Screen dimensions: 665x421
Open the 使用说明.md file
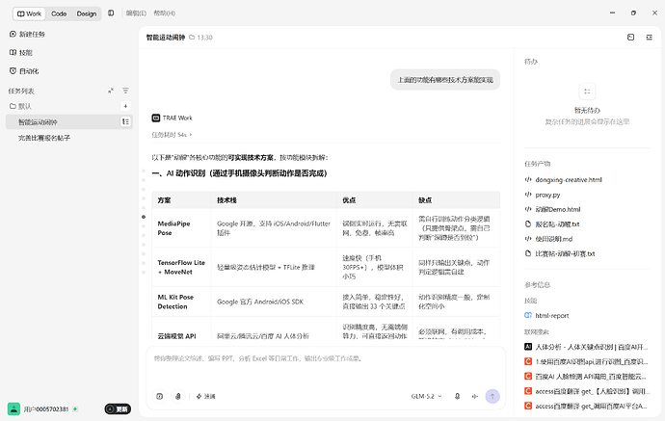point(548,239)
